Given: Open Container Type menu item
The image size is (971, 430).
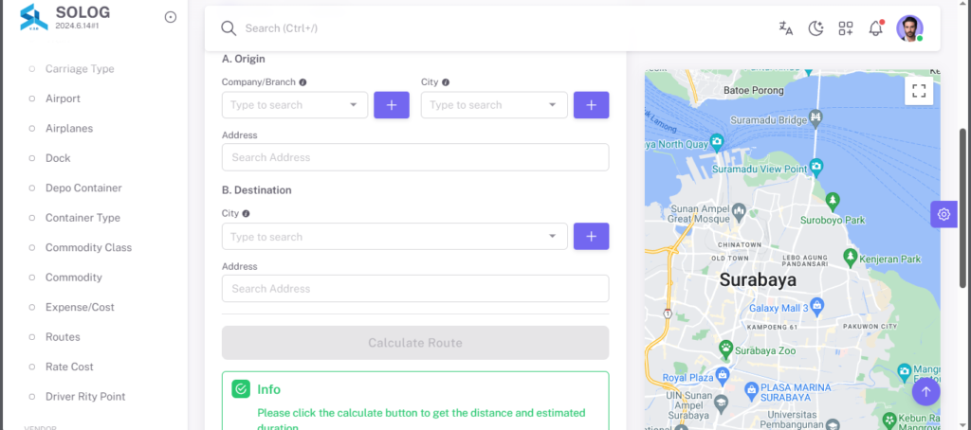Looking at the screenshot, I should pyautogui.click(x=82, y=217).
